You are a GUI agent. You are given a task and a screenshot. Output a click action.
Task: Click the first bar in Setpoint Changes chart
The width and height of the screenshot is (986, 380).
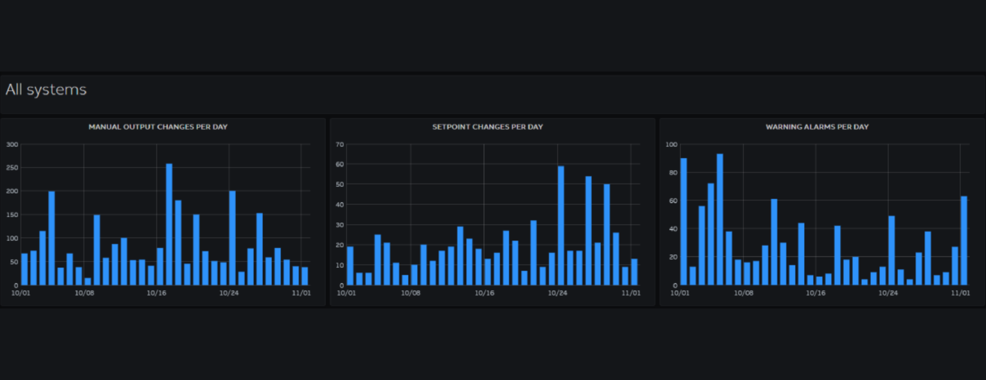click(350, 266)
